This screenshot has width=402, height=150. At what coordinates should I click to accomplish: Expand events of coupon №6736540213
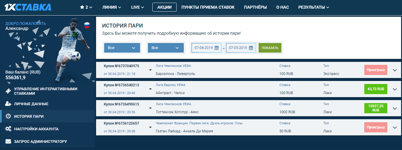(x=150, y=89)
